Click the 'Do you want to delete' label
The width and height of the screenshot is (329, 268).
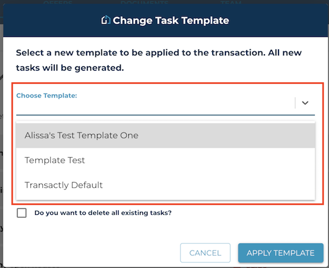tap(103, 213)
